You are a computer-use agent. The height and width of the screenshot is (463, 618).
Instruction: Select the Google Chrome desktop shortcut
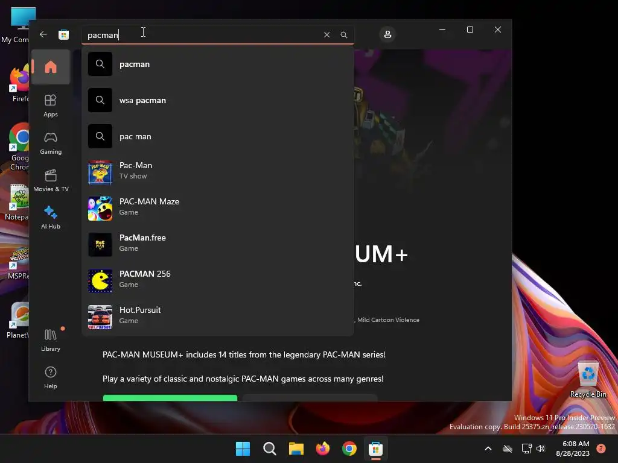[x=19, y=147]
